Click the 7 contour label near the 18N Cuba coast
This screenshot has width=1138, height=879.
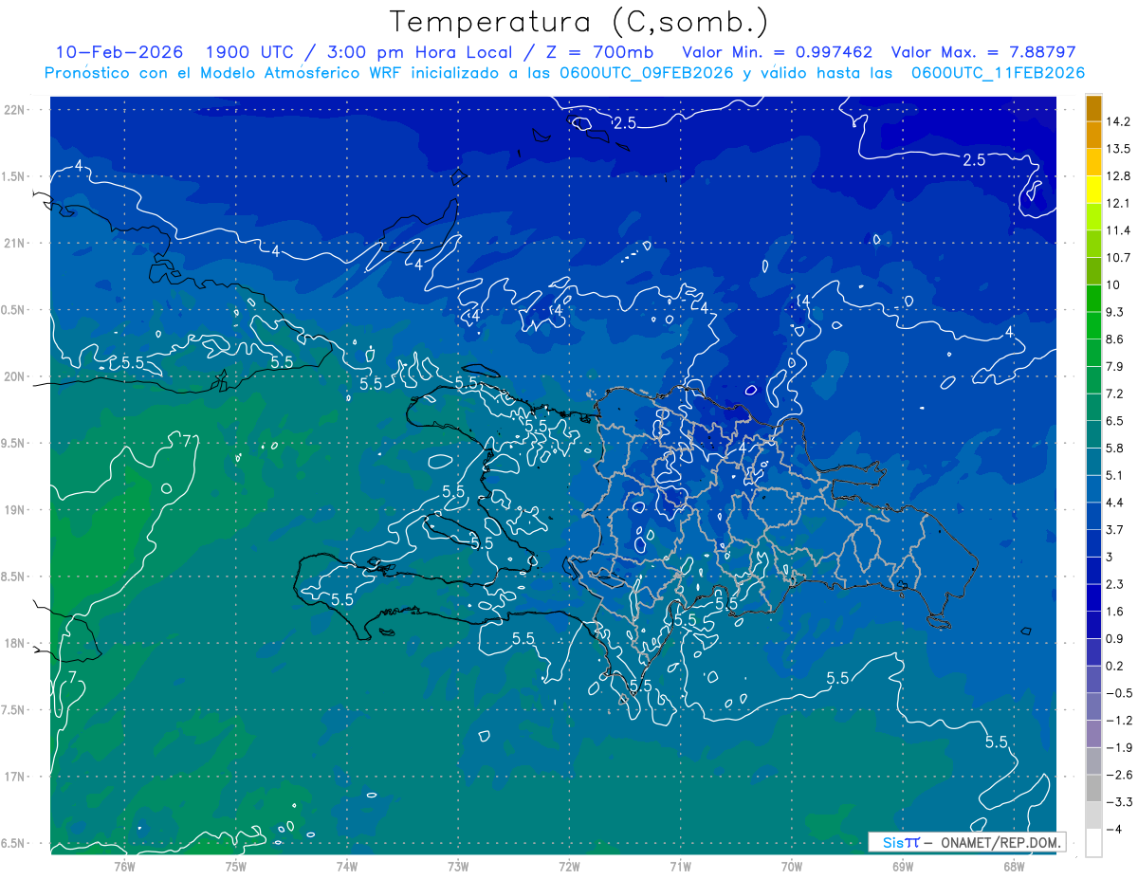(x=73, y=675)
